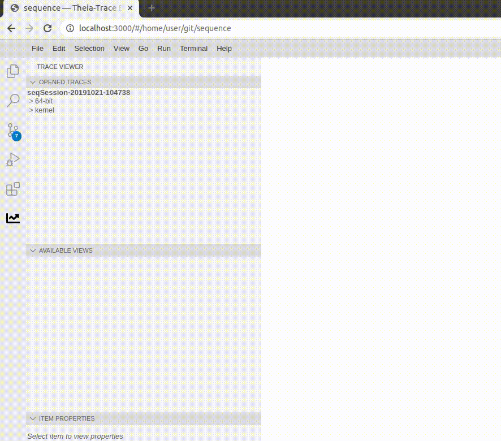Expand the kernel trace entry
The image size is (501, 441).
(31, 110)
